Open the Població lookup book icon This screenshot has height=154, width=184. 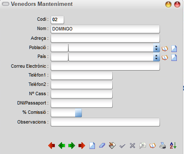pyautogui.click(x=165, y=49)
